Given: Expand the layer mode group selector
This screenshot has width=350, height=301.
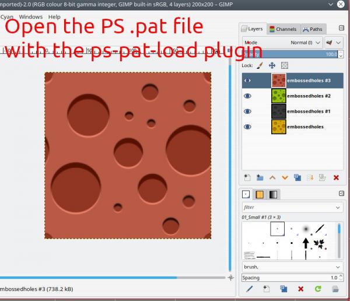Looking at the screenshot, I should (x=334, y=43).
